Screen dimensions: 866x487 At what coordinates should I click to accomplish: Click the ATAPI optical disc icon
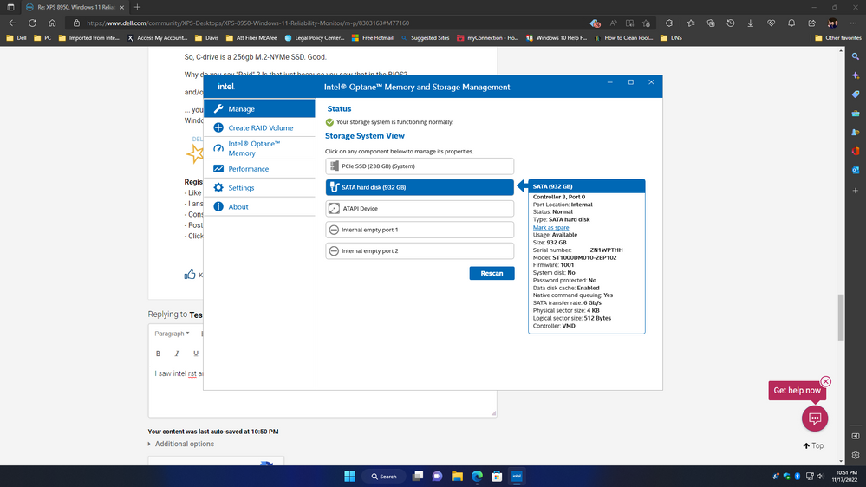click(334, 208)
